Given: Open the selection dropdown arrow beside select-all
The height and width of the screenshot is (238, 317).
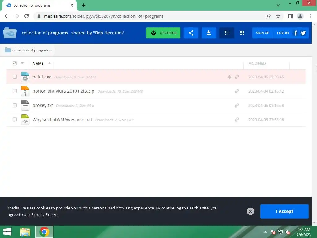Looking at the screenshot, I should pos(22,63).
